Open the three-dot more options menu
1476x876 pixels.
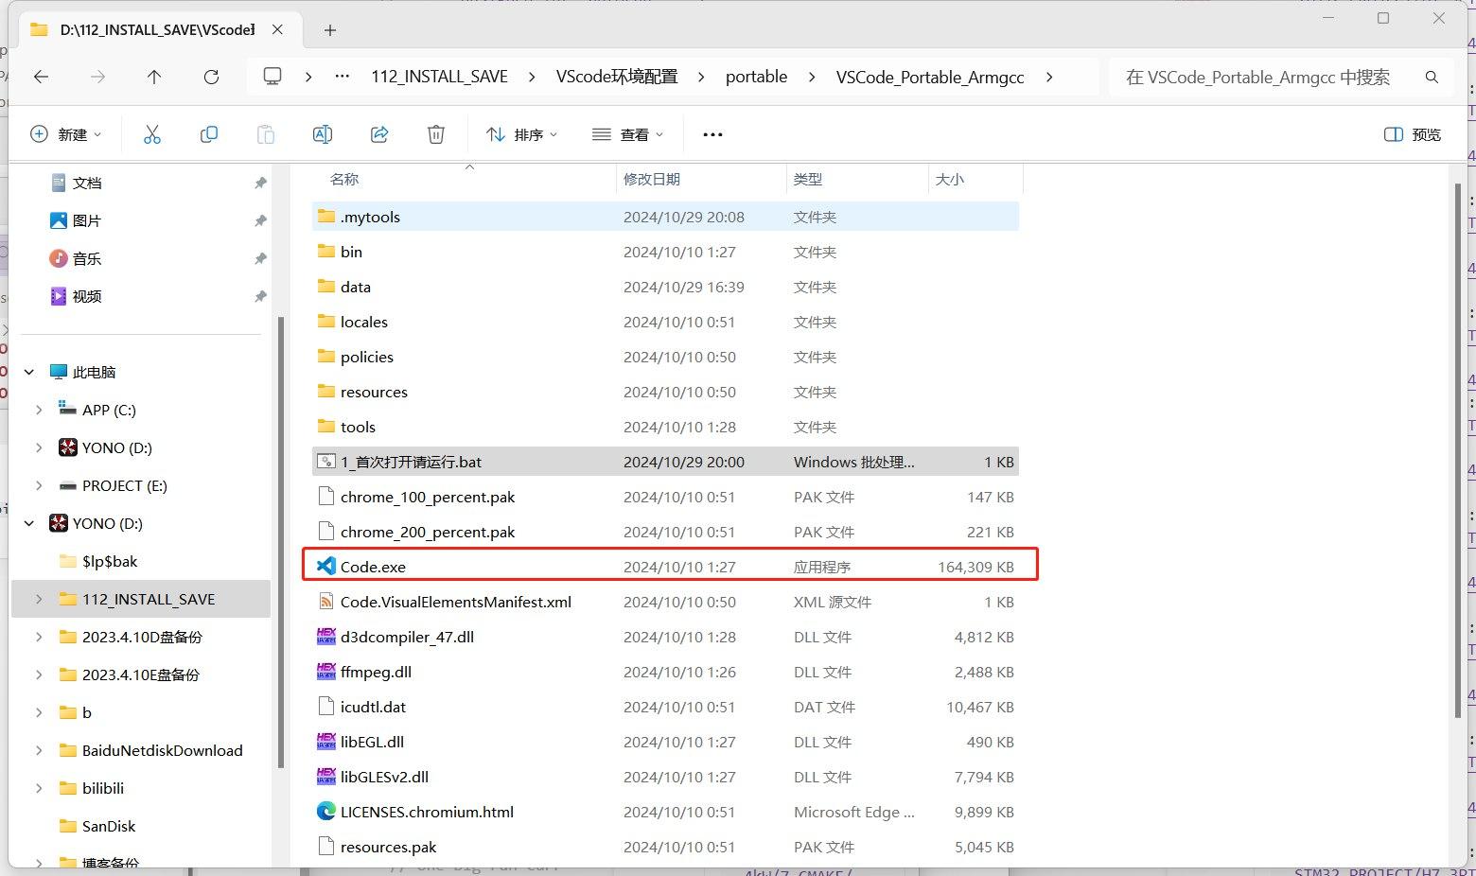coord(712,134)
